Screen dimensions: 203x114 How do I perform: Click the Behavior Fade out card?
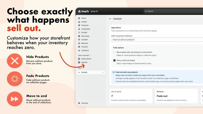click(176, 96)
